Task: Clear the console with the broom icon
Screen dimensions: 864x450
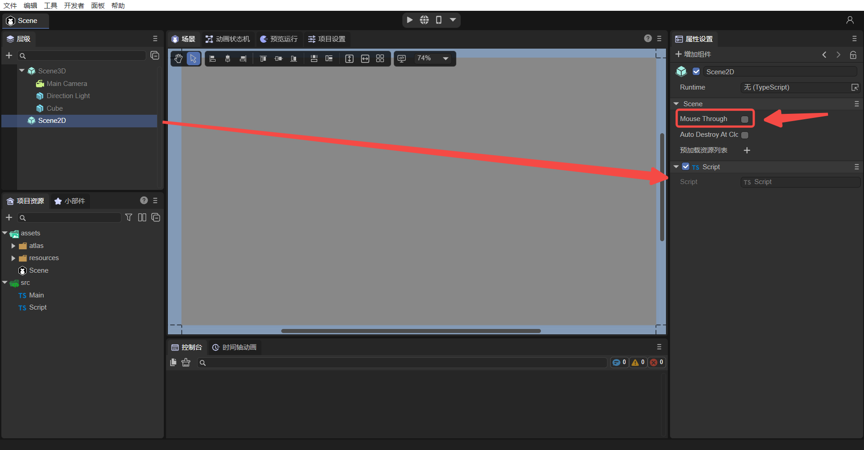Action: pos(186,362)
